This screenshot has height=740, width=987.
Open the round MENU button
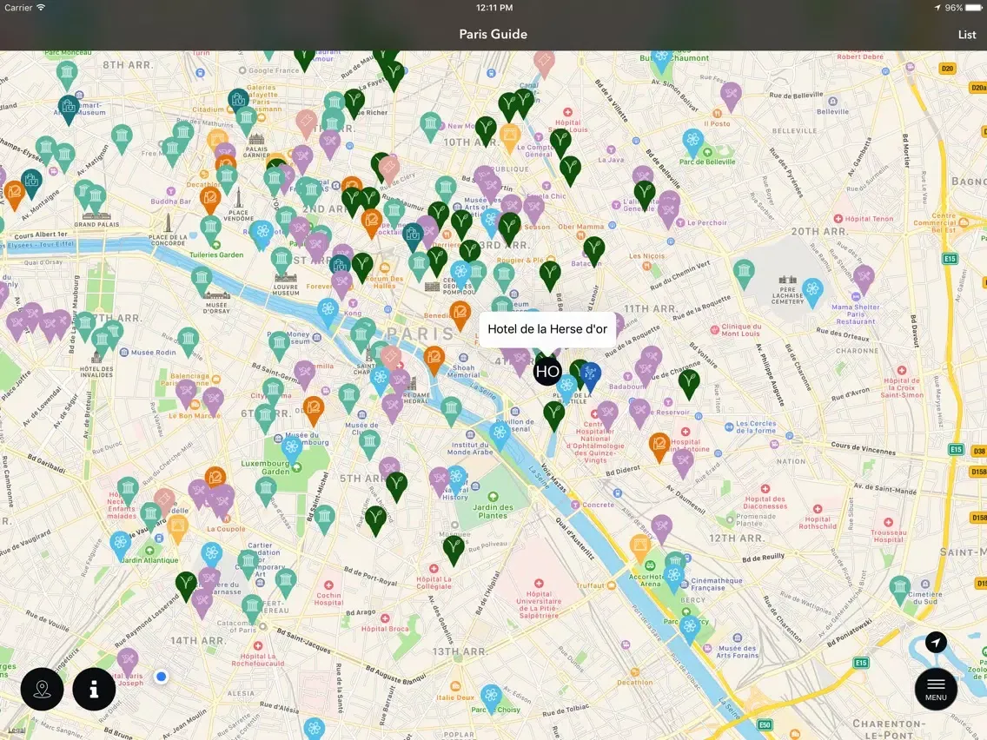point(936,690)
